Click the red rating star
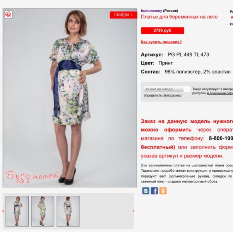This screenshot has height=232, width=233. 231,17
